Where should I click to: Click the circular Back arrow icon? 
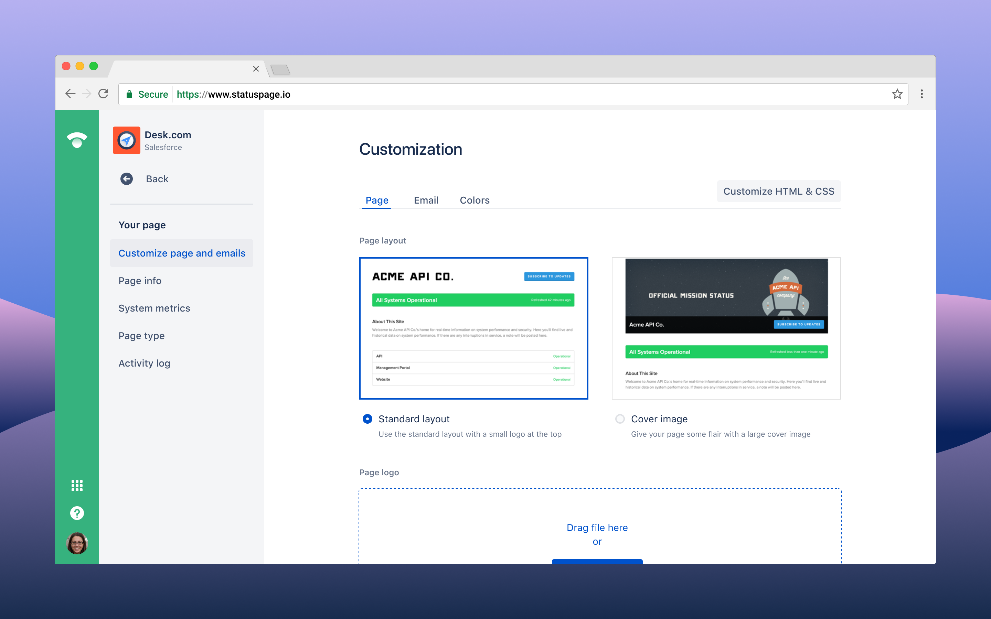click(127, 179)
